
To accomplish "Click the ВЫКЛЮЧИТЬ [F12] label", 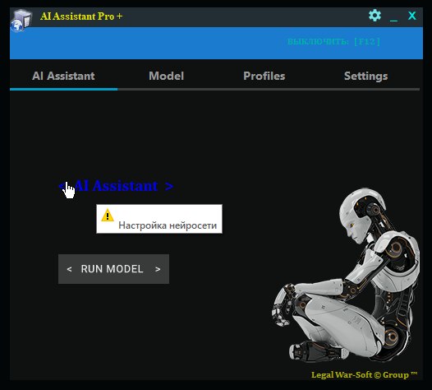I will tap(333, 42).
